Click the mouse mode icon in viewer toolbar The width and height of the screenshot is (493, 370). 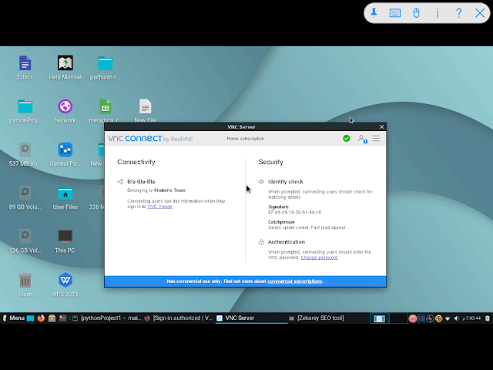pos(416,13)
